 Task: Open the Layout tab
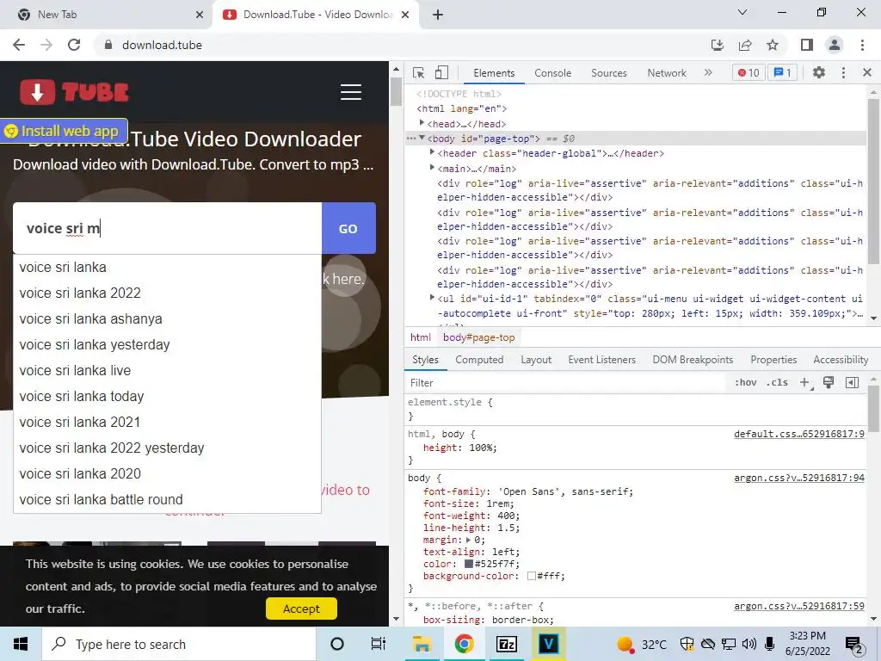[x=535, y=360]
